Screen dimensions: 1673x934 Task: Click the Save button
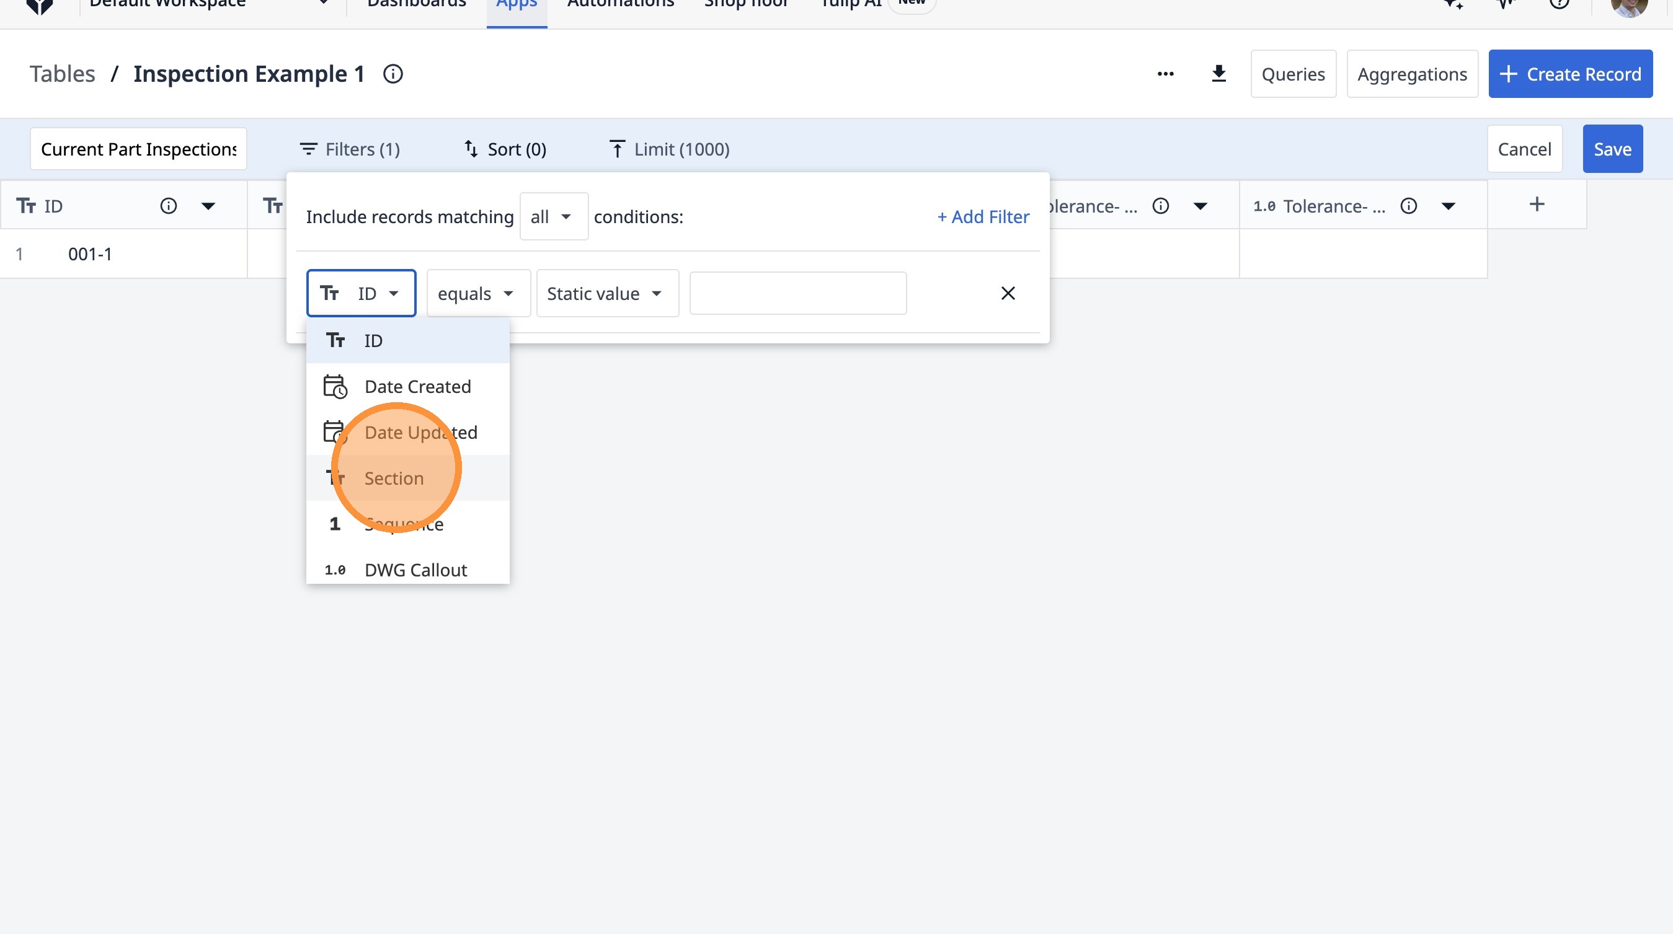[x=1612, y=149]
